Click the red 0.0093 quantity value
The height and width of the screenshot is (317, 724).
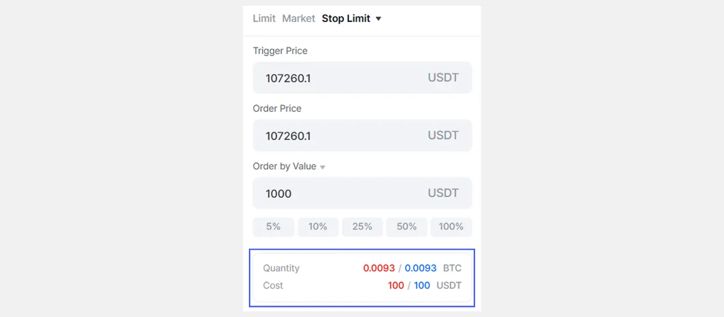point(379,268)
